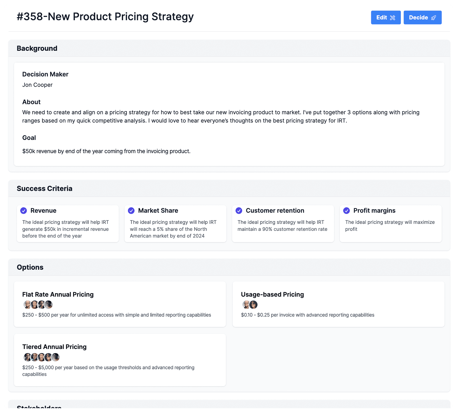Image resolution: width=457 pixels, height=413 pixels.
Task: Click the Profit margins checkmark icon
Action: coord(346,211)
